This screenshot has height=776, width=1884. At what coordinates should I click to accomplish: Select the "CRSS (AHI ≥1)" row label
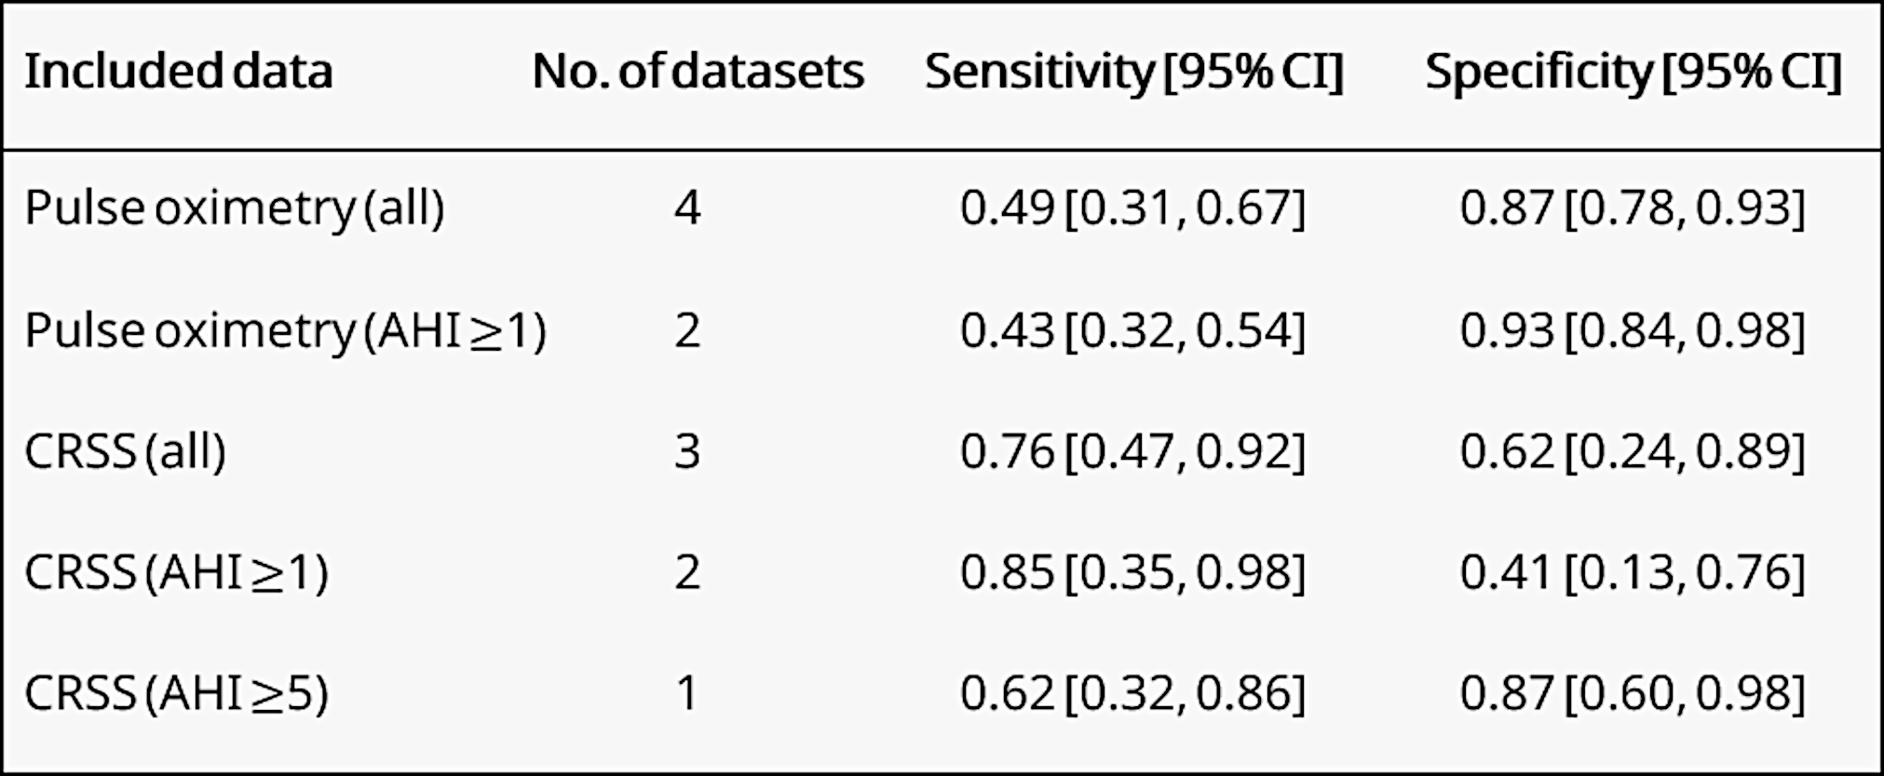point(176,572)
